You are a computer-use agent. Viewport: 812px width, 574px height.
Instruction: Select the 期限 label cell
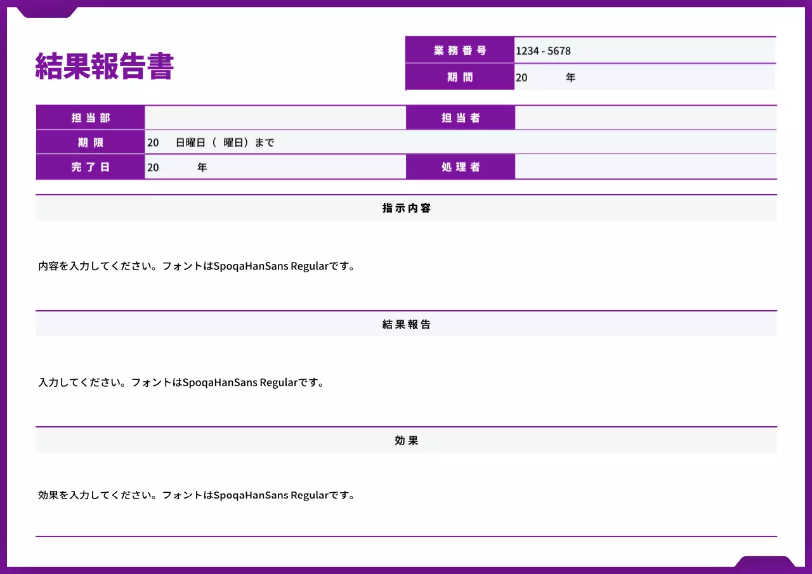[x=91, y=143]
